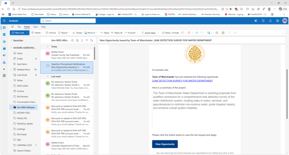Expand Deleted Items folder
The height and width of the screenshot is (155, 289).
[11, 70]
